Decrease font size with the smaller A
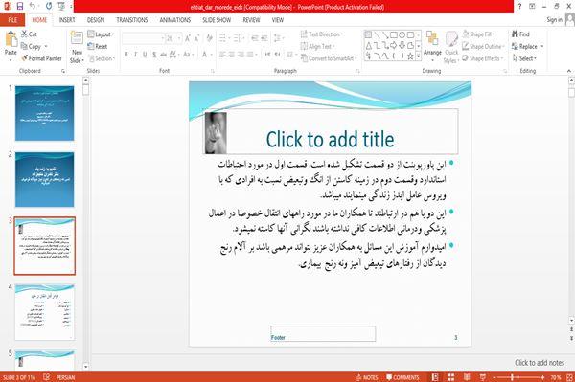Viewport: 575px width, 382px height. tap(196, 38)
